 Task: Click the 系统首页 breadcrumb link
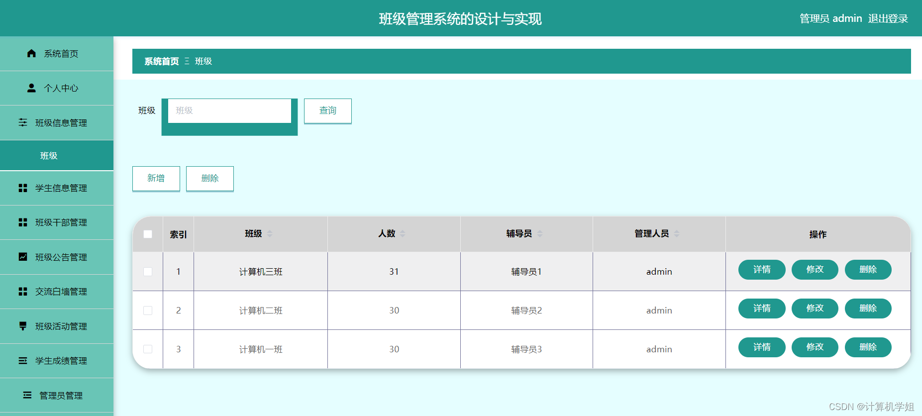(x=162, y=61)
